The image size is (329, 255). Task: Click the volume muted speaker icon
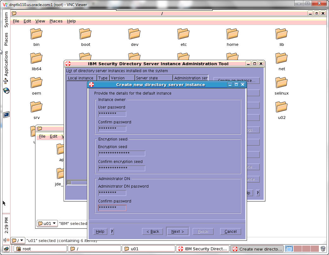pyautogui.click(x=6, y=240)
